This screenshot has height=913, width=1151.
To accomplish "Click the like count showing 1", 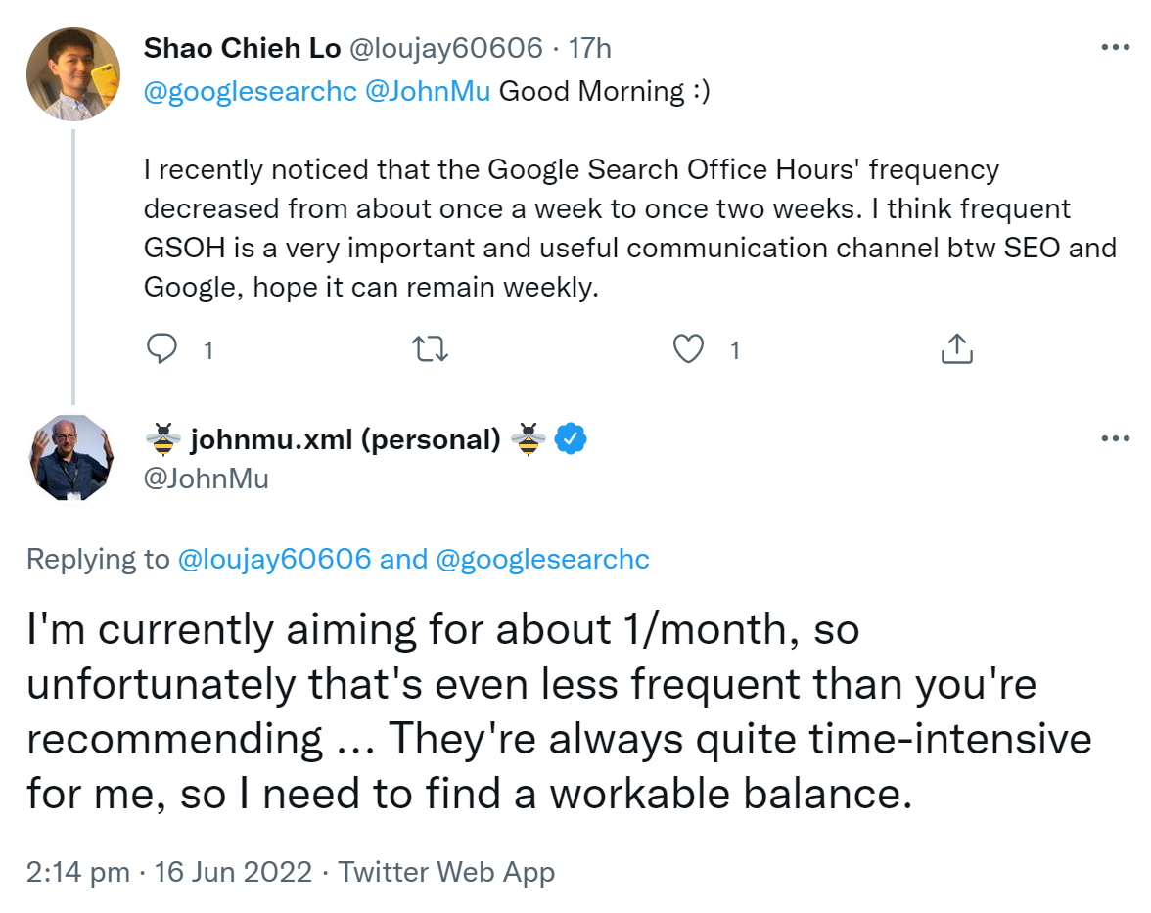I will (x=734, y=348).
